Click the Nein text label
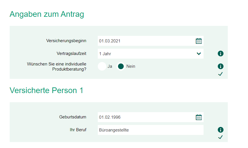The image size is (248, 148). [131, 66]
